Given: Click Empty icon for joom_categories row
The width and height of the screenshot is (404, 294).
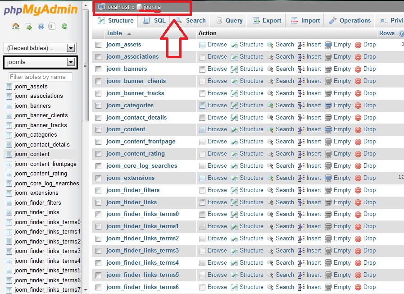Looking at the screenshot, I should (x=328, y=106).
